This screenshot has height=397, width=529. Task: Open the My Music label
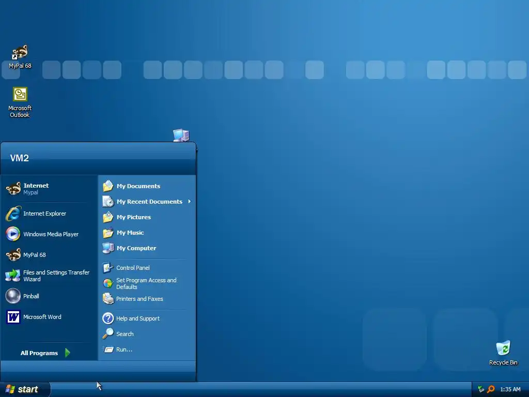click(130, 233)
